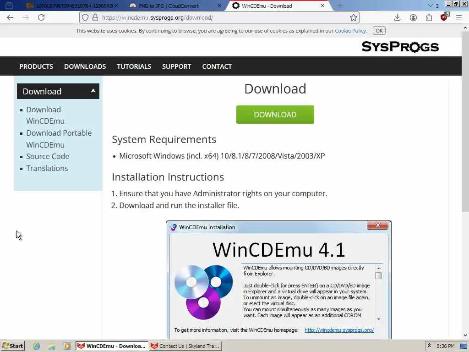Image resolution: width=469 pixels, height=352 pixels.
Task: Close the PNG to JPG CloudConvert tab
Action: [x=219, y=5]
